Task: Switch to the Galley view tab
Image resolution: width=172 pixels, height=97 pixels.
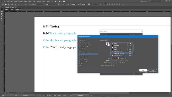Action: tap(6, 10)
